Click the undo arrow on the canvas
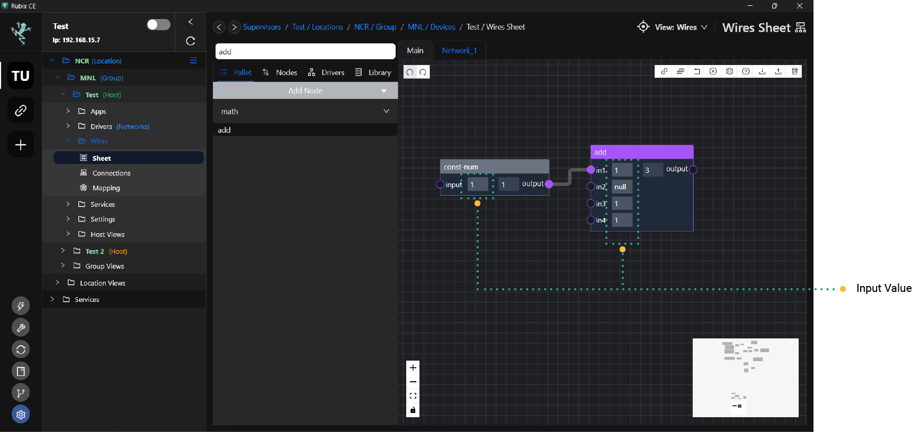912x432 pixels. tap(410, 72)
